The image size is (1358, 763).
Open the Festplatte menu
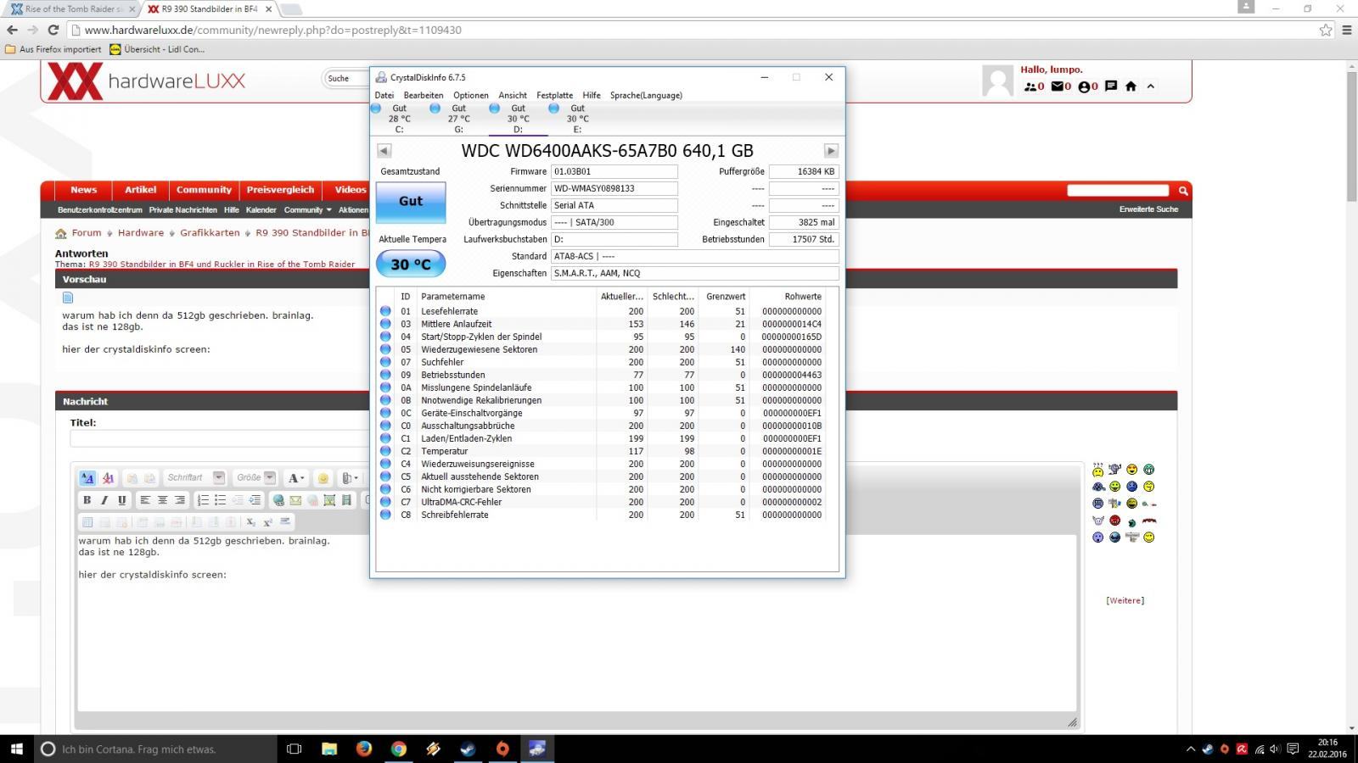555,95
